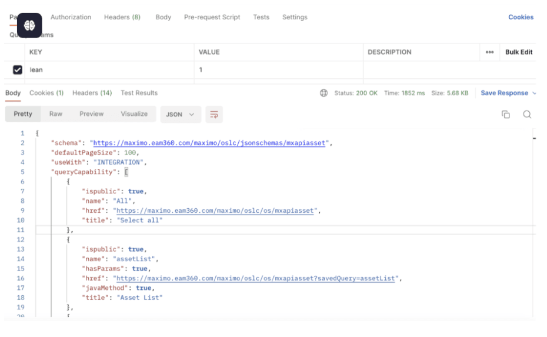
Task: Click the defaultPageSize value 100
Action: pyautogui.click(x=130, y=153)
